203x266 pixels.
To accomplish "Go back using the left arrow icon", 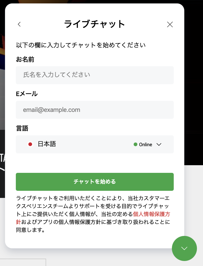I will (x=19, y=24).
